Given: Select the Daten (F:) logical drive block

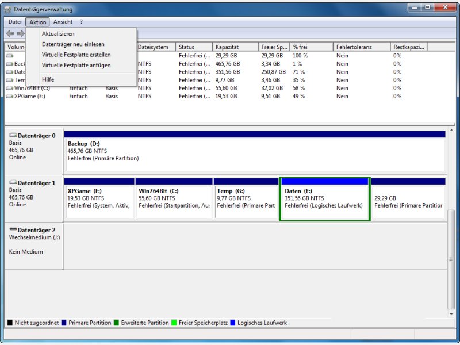Looking at the screenshot, I should [325, 198].
